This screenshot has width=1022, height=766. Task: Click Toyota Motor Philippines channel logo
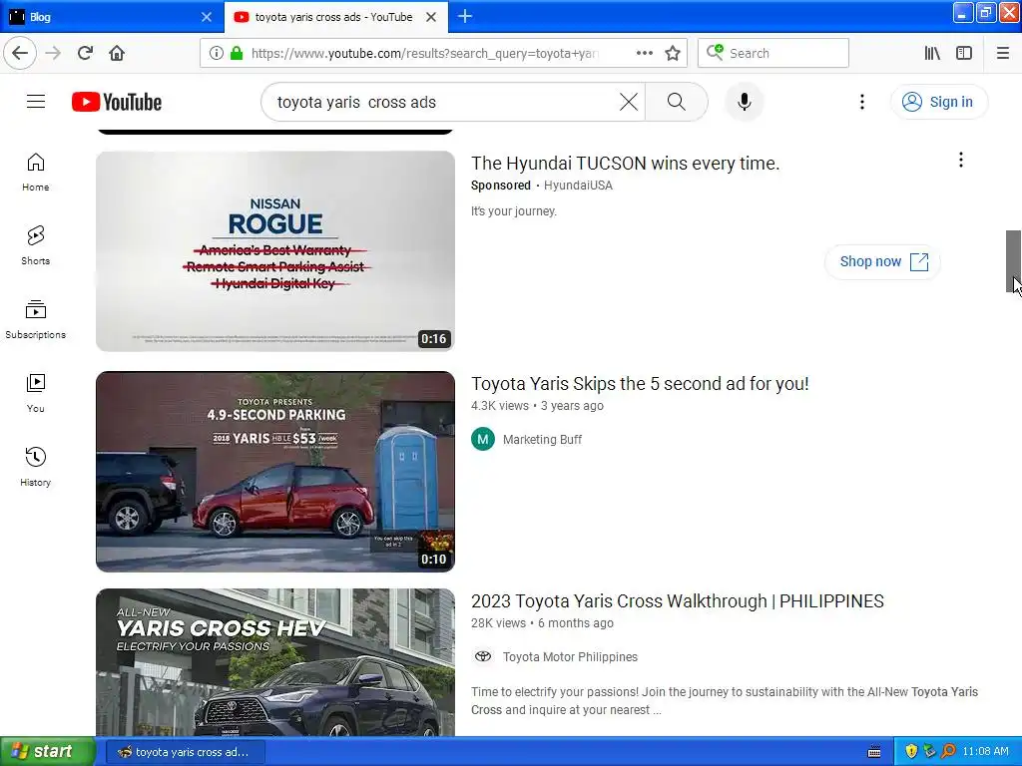point(483,656)
